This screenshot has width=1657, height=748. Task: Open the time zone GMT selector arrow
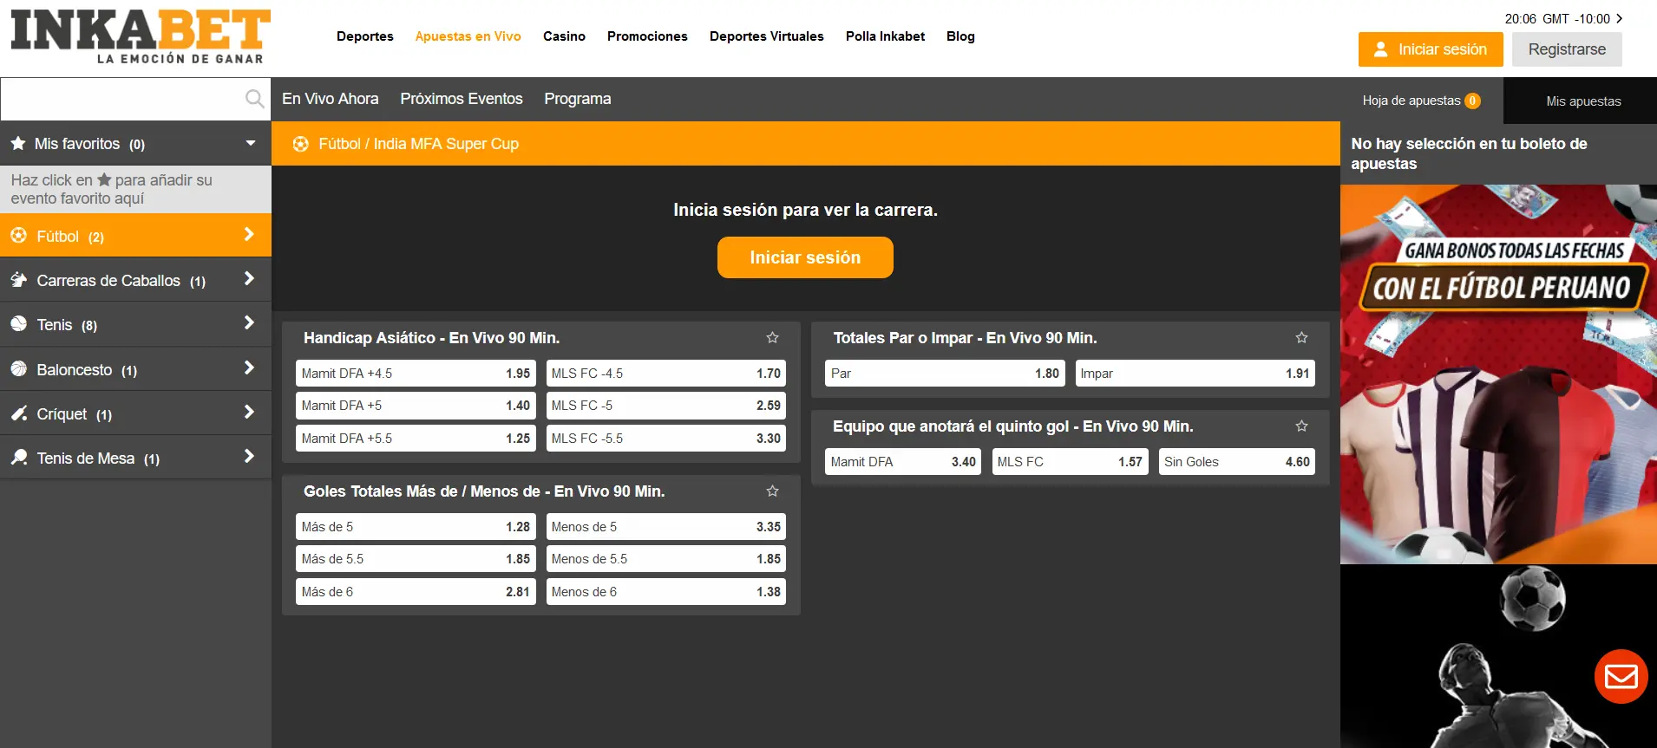click(x=1619, y=18)
